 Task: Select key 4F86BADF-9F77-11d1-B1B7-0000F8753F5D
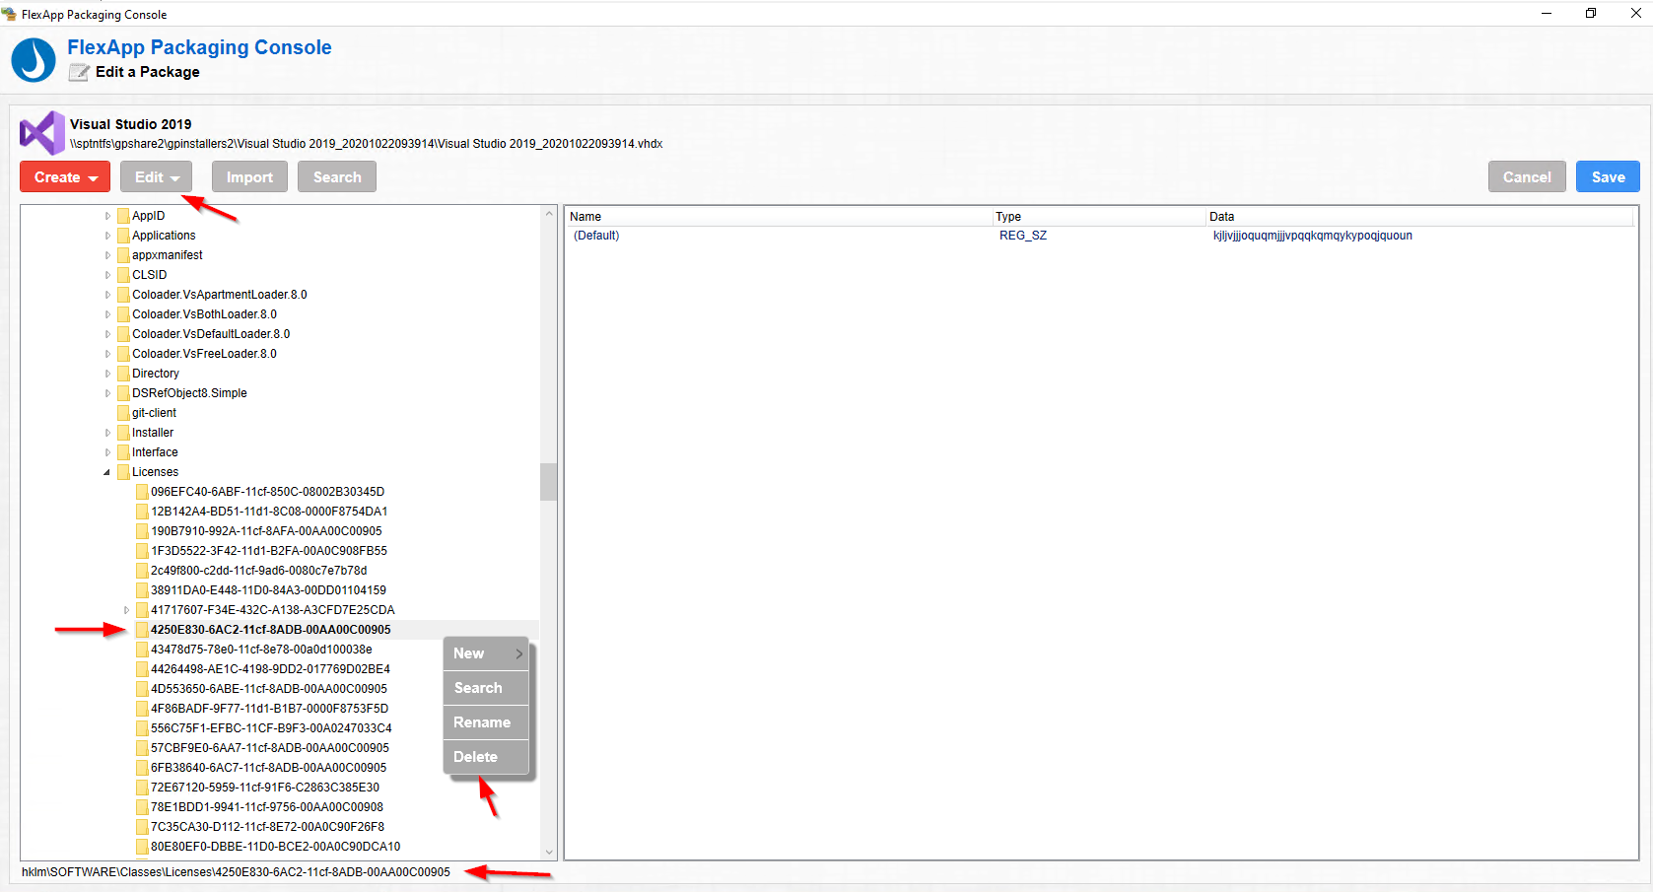click(x=269, y=709)
